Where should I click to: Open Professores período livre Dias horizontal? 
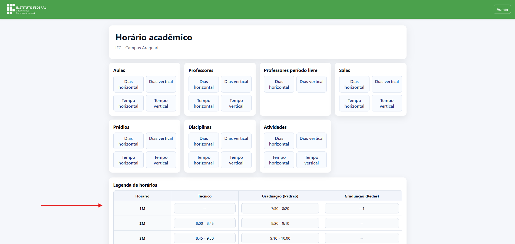279,84
